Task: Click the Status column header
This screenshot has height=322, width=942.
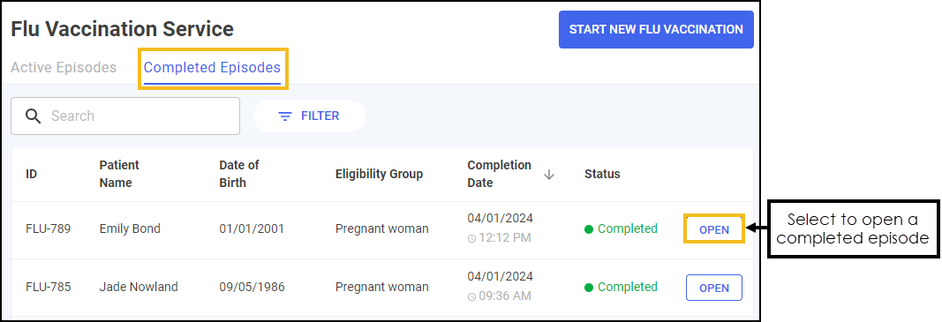Action: pyautogui.click(x=602, y=174)
